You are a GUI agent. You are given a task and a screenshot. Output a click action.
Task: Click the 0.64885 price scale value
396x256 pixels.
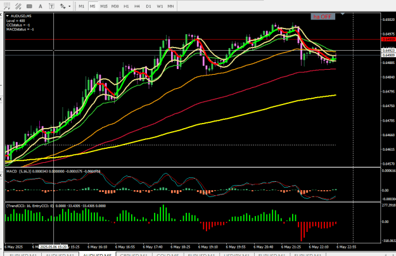click(388, 63)
